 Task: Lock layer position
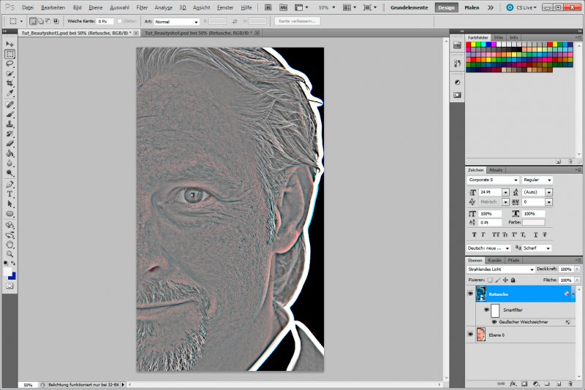[x=505, y=280]
